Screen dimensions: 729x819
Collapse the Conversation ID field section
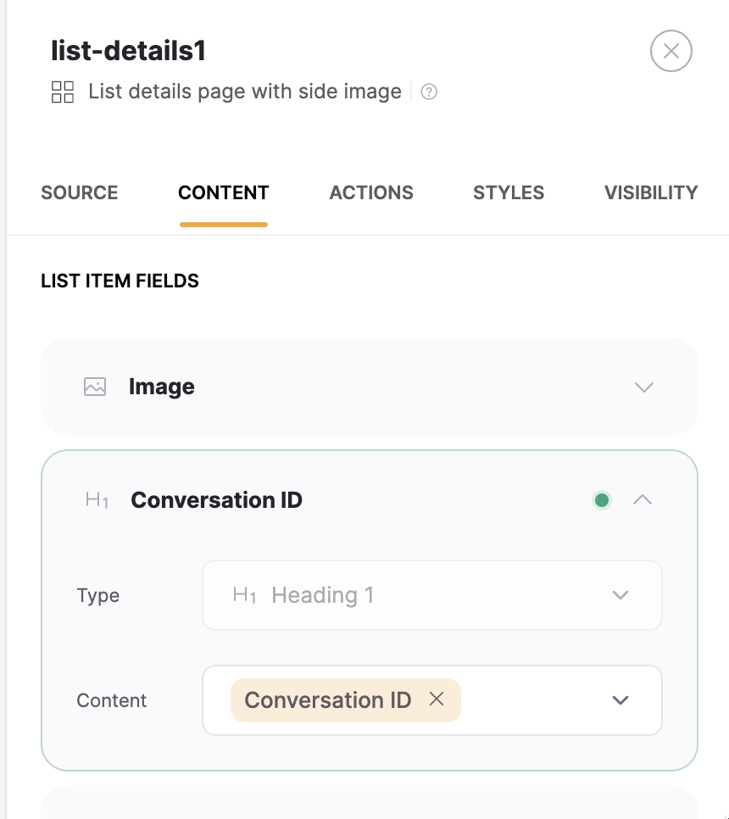tap(643, 500)
